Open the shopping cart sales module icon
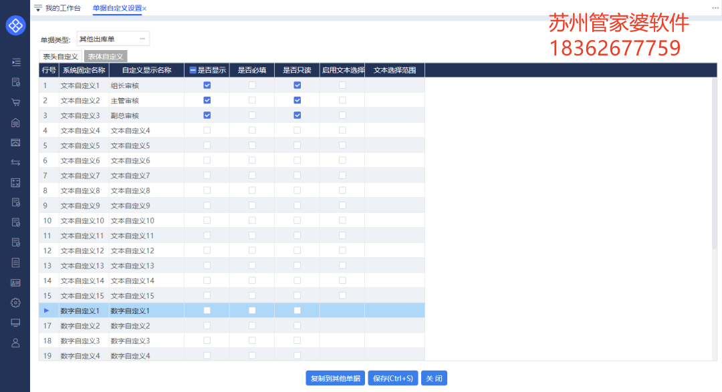This screenshot has width=722, height=392. [15, 102]
